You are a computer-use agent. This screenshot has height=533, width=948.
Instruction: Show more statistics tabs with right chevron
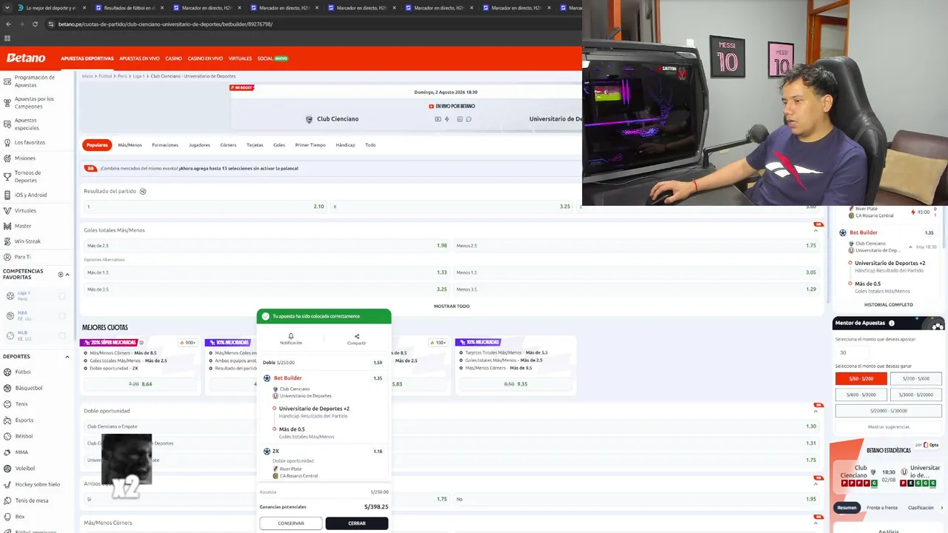point(942,508)
